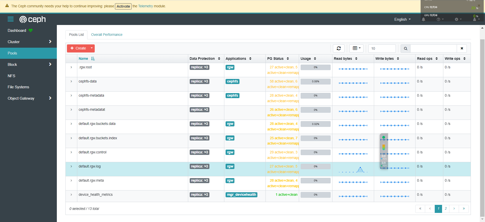Go to page 2 of pools
This screenshot has width=485, height=222.
pos(446,209)
